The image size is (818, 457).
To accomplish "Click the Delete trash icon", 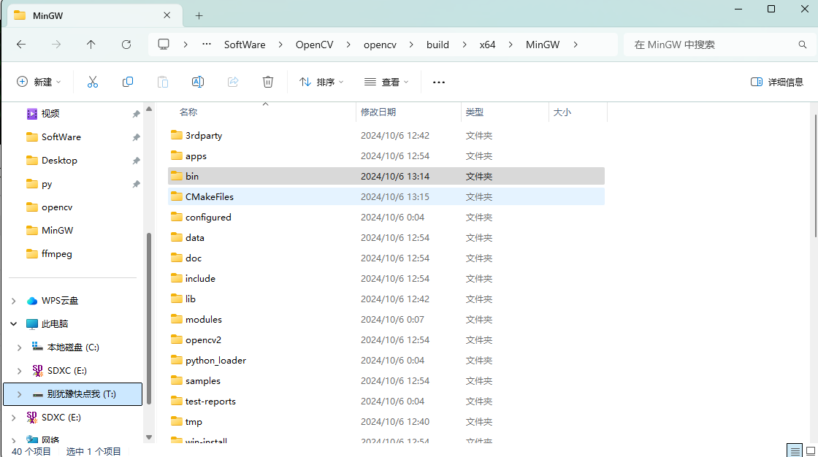I will pos(268,82).
